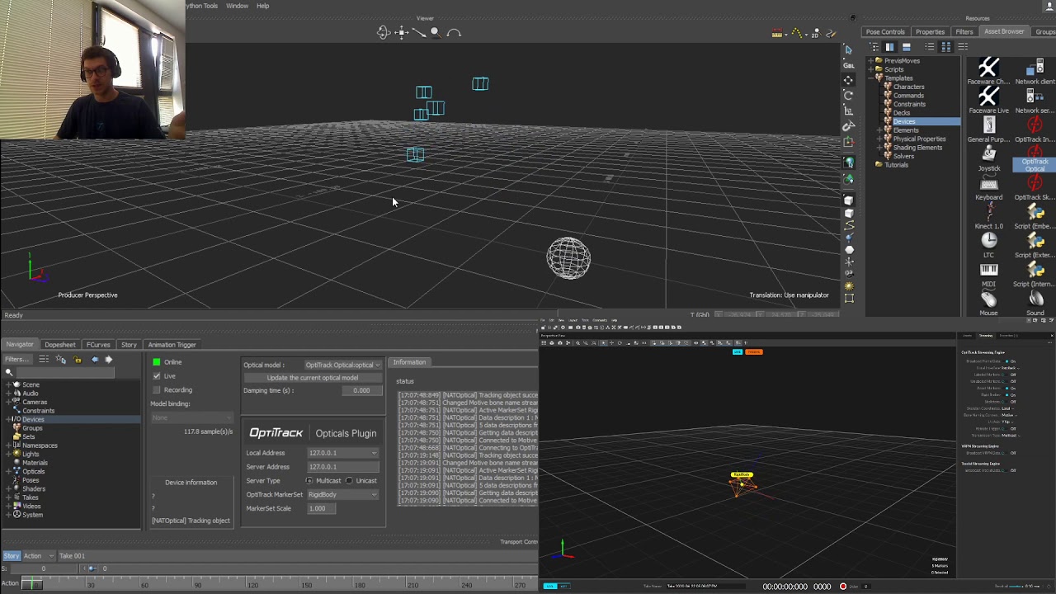Select the Unicast server type
Viewport: 1056px width, 594px height.
tap(349, 481)
